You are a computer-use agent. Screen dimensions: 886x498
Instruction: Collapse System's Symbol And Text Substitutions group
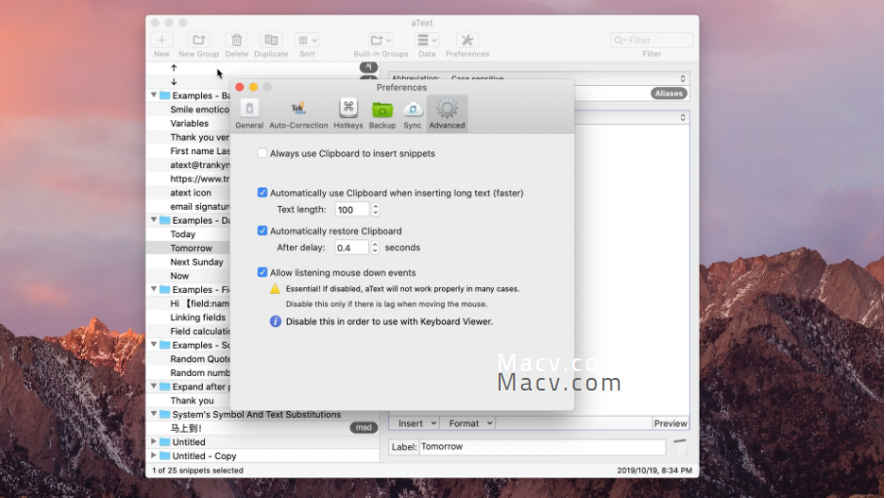tap(154, 414)
